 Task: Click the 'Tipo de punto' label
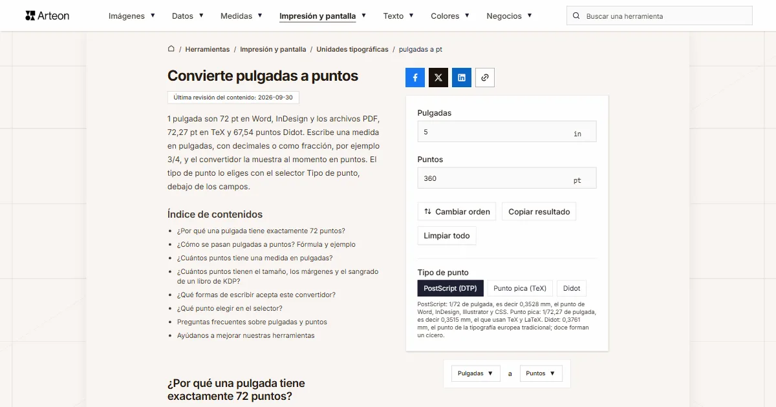[x=443, y=273]
